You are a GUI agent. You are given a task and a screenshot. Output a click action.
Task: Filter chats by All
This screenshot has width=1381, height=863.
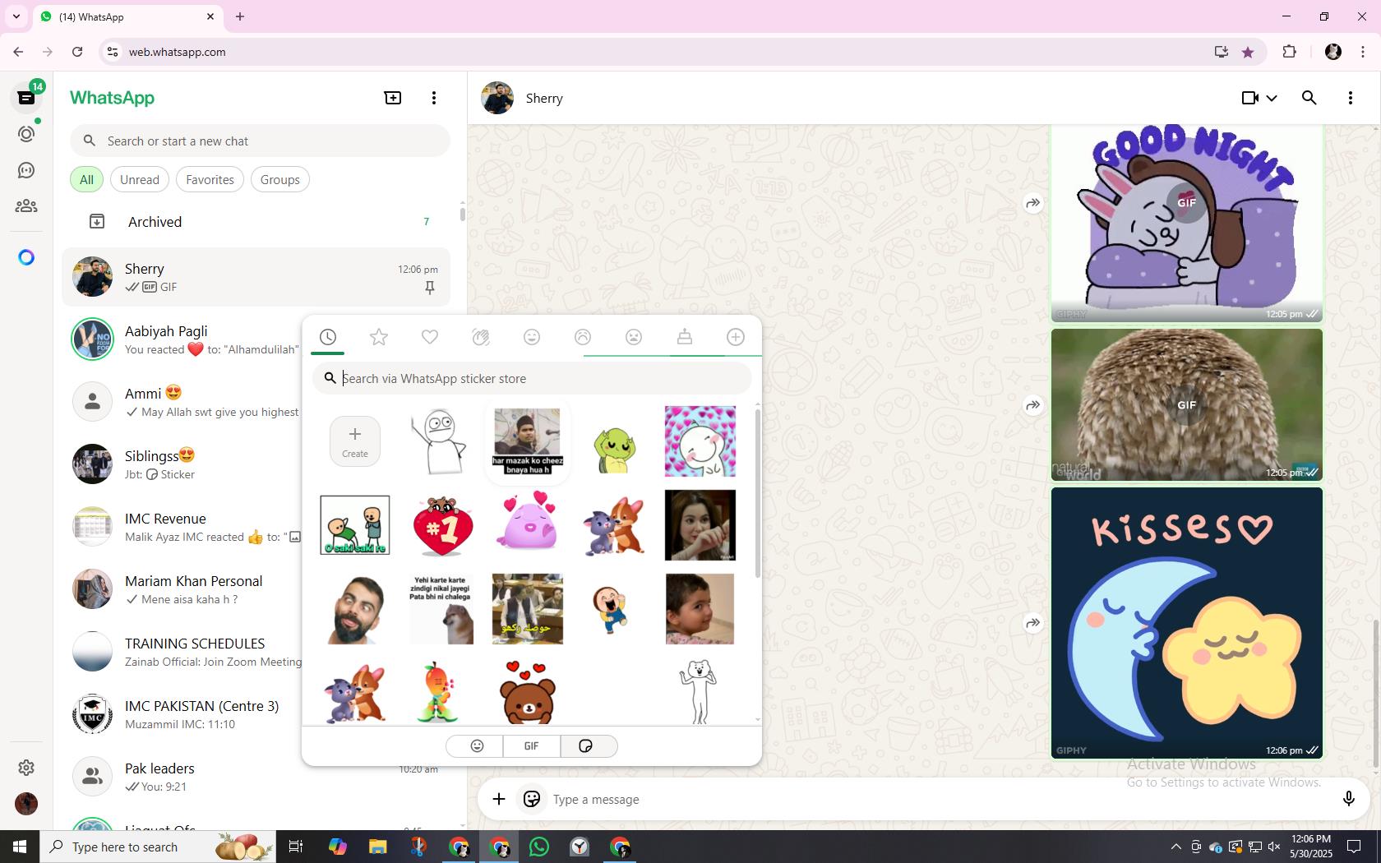[86, 179]
